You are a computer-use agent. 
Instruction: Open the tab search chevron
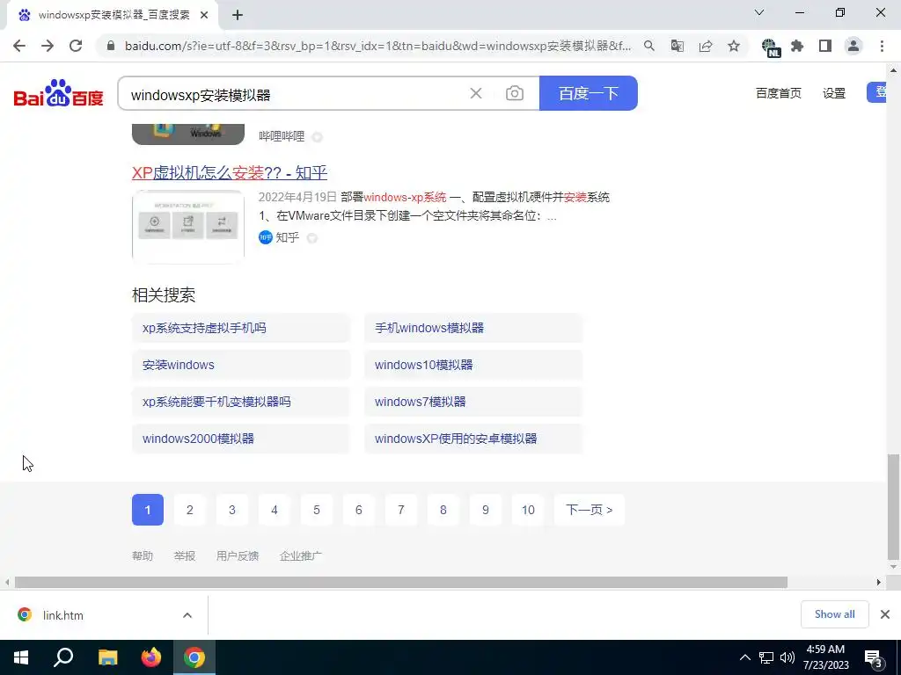[x=759, y=12]
